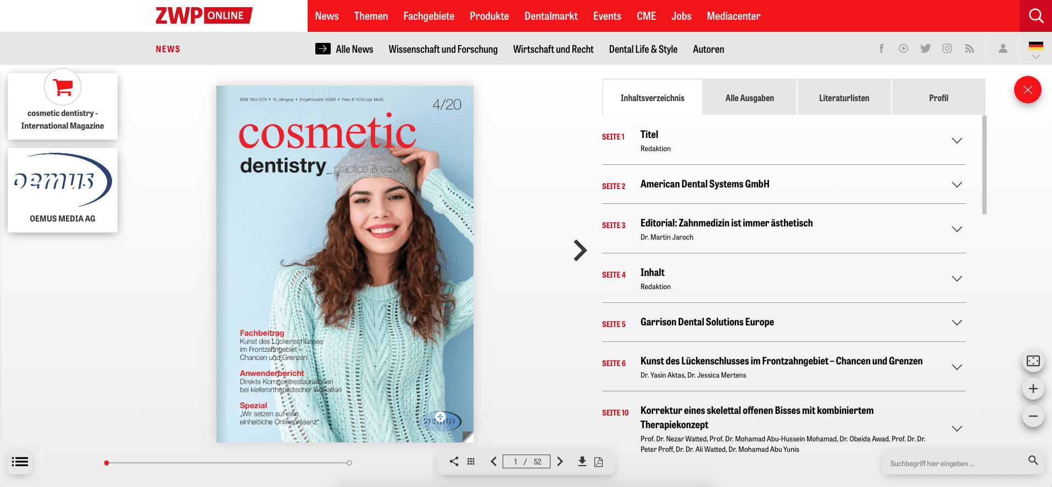Expand the Seite 1 Titel entry
This screenshot has height=487, width=1052.
click(x=957, y=141)
